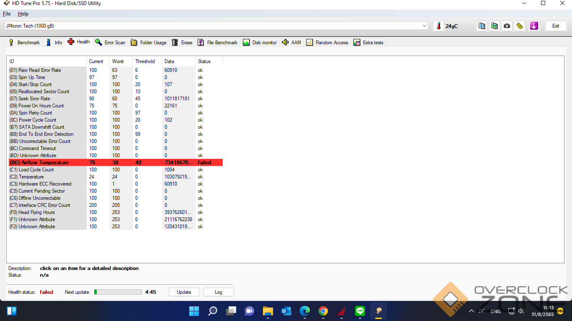Open LINE from the taskbar
Viewport: 572px width, 321px height.
pos(360,311)
